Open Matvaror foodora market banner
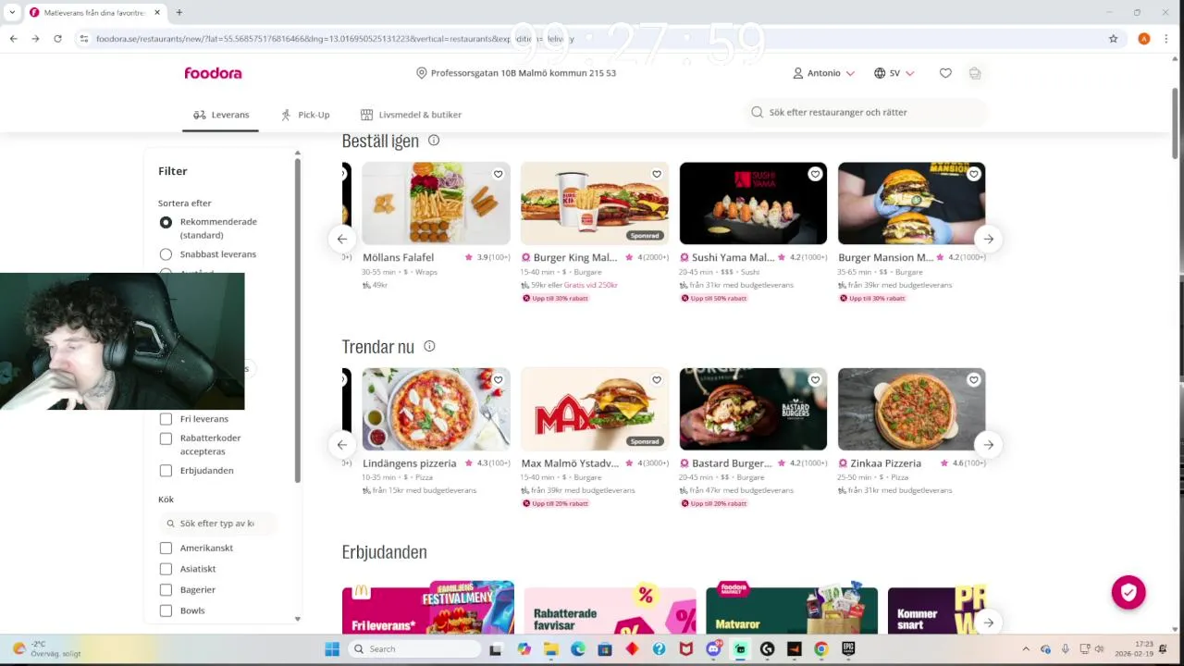Screen dimensions: 1184x666 (792, 608)
